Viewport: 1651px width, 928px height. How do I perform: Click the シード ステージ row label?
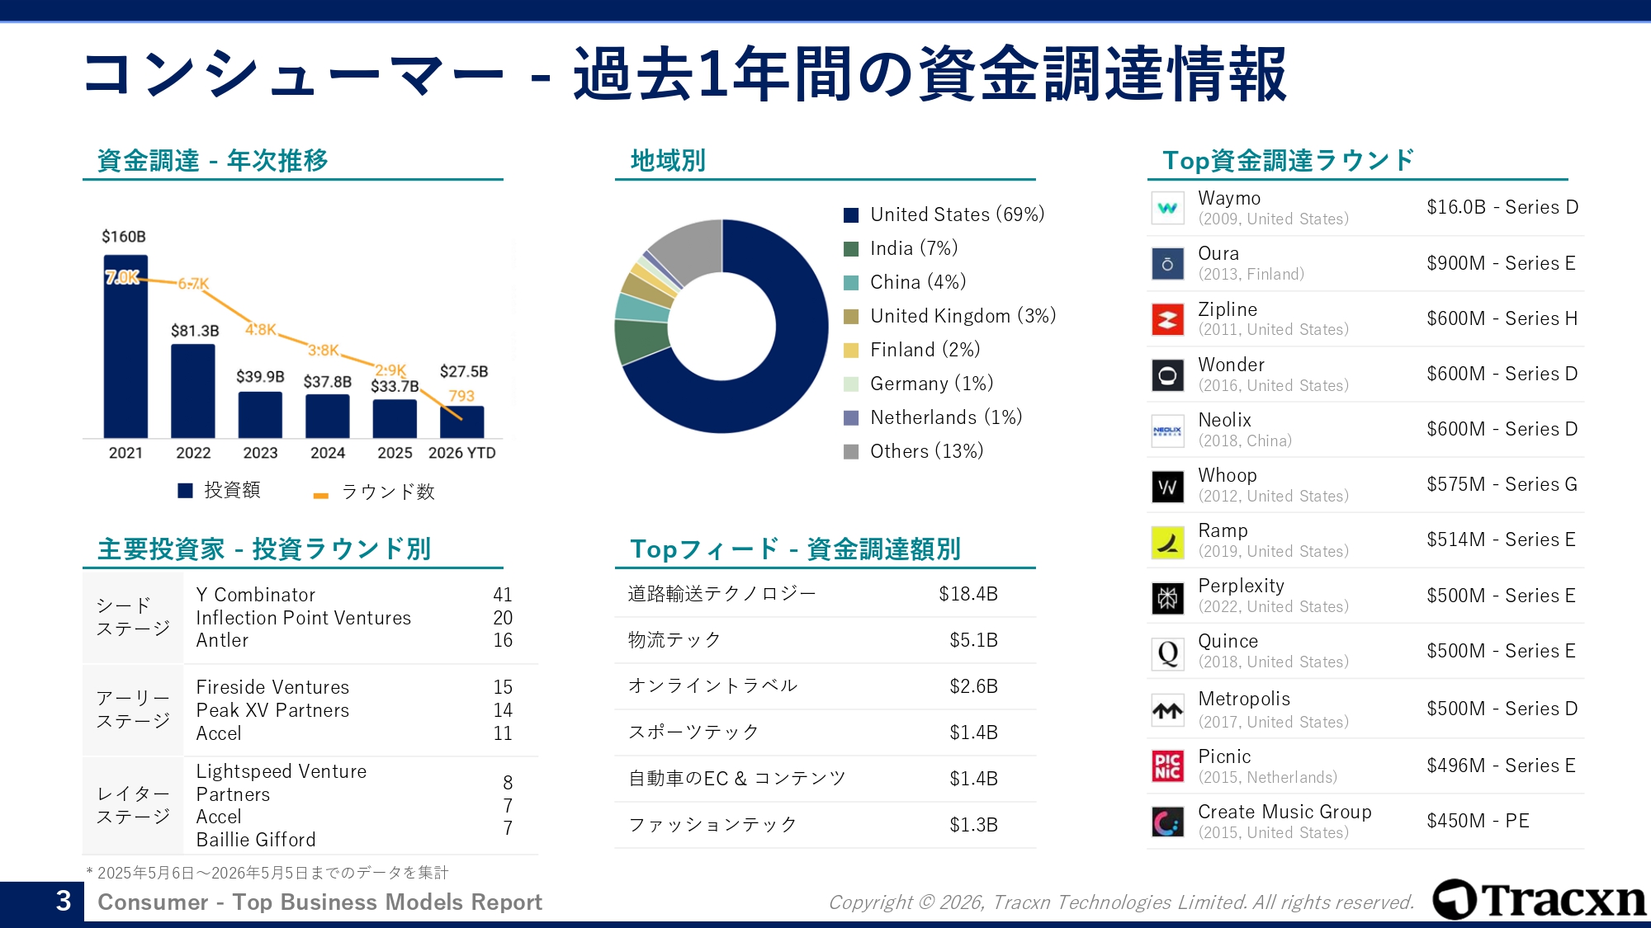point(133,617)
